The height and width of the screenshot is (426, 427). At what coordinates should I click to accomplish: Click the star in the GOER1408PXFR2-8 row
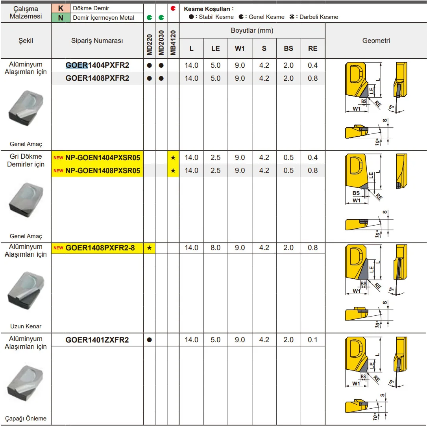tap(149, 248)
